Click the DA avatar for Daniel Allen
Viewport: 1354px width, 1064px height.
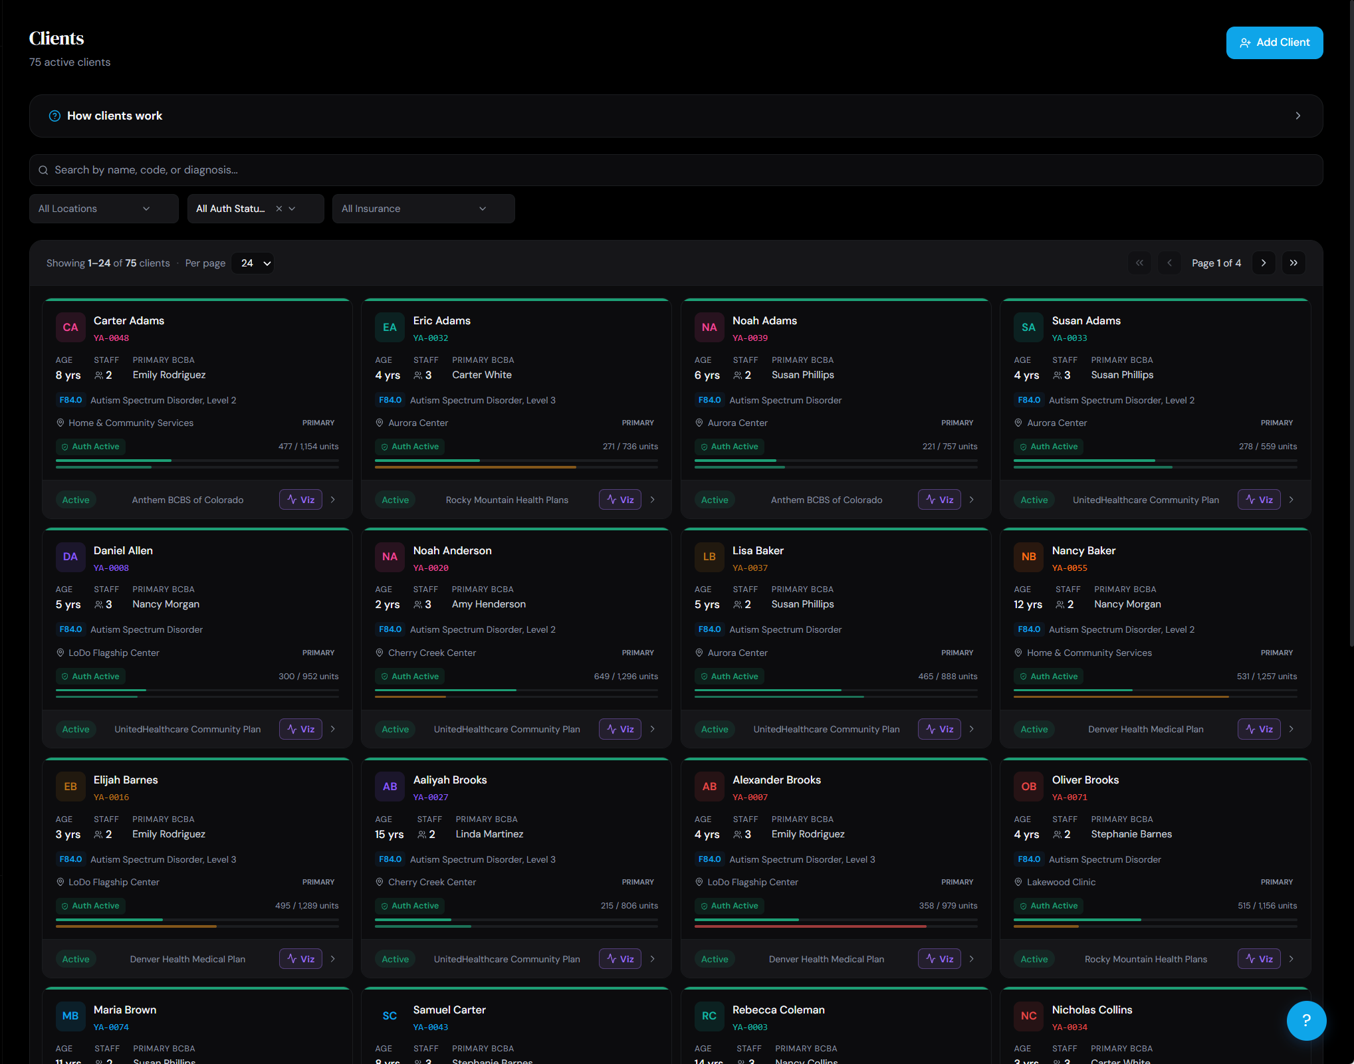tap(70, 557)
